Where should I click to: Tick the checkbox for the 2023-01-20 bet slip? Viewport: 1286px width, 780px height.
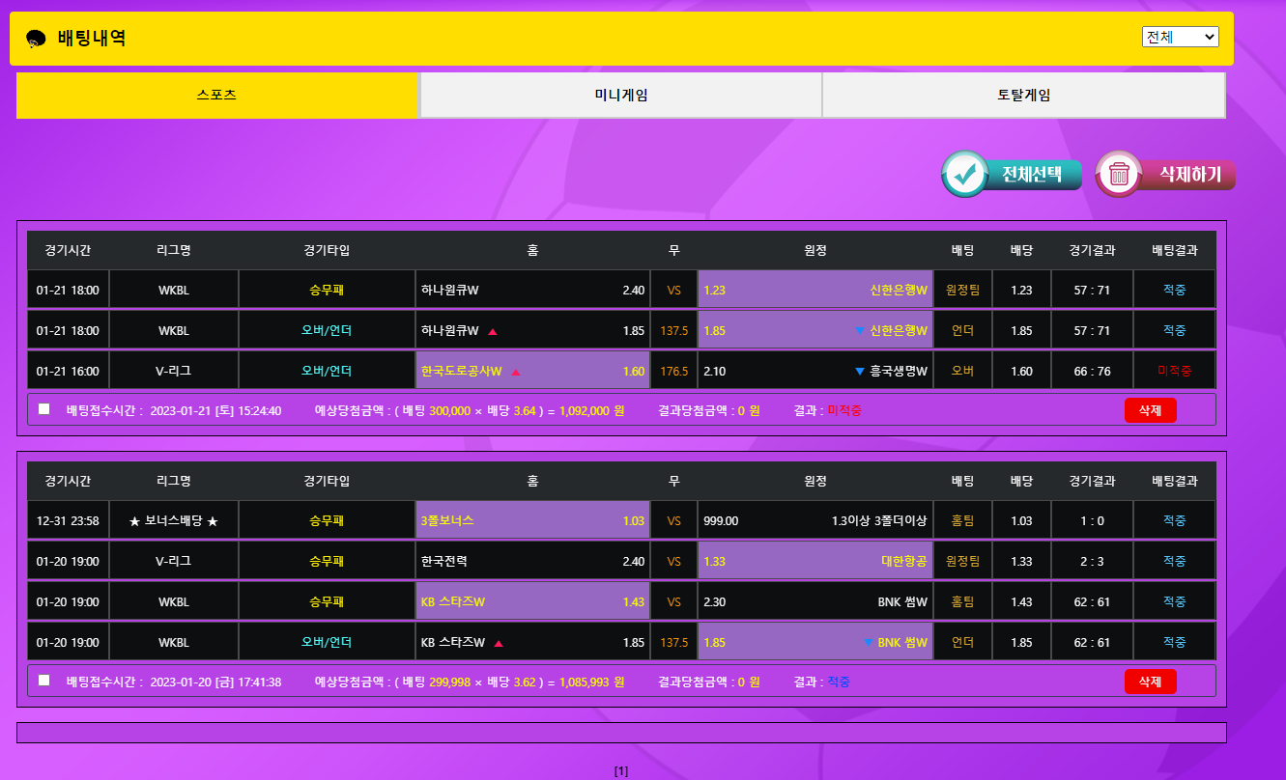coord(44,681)
